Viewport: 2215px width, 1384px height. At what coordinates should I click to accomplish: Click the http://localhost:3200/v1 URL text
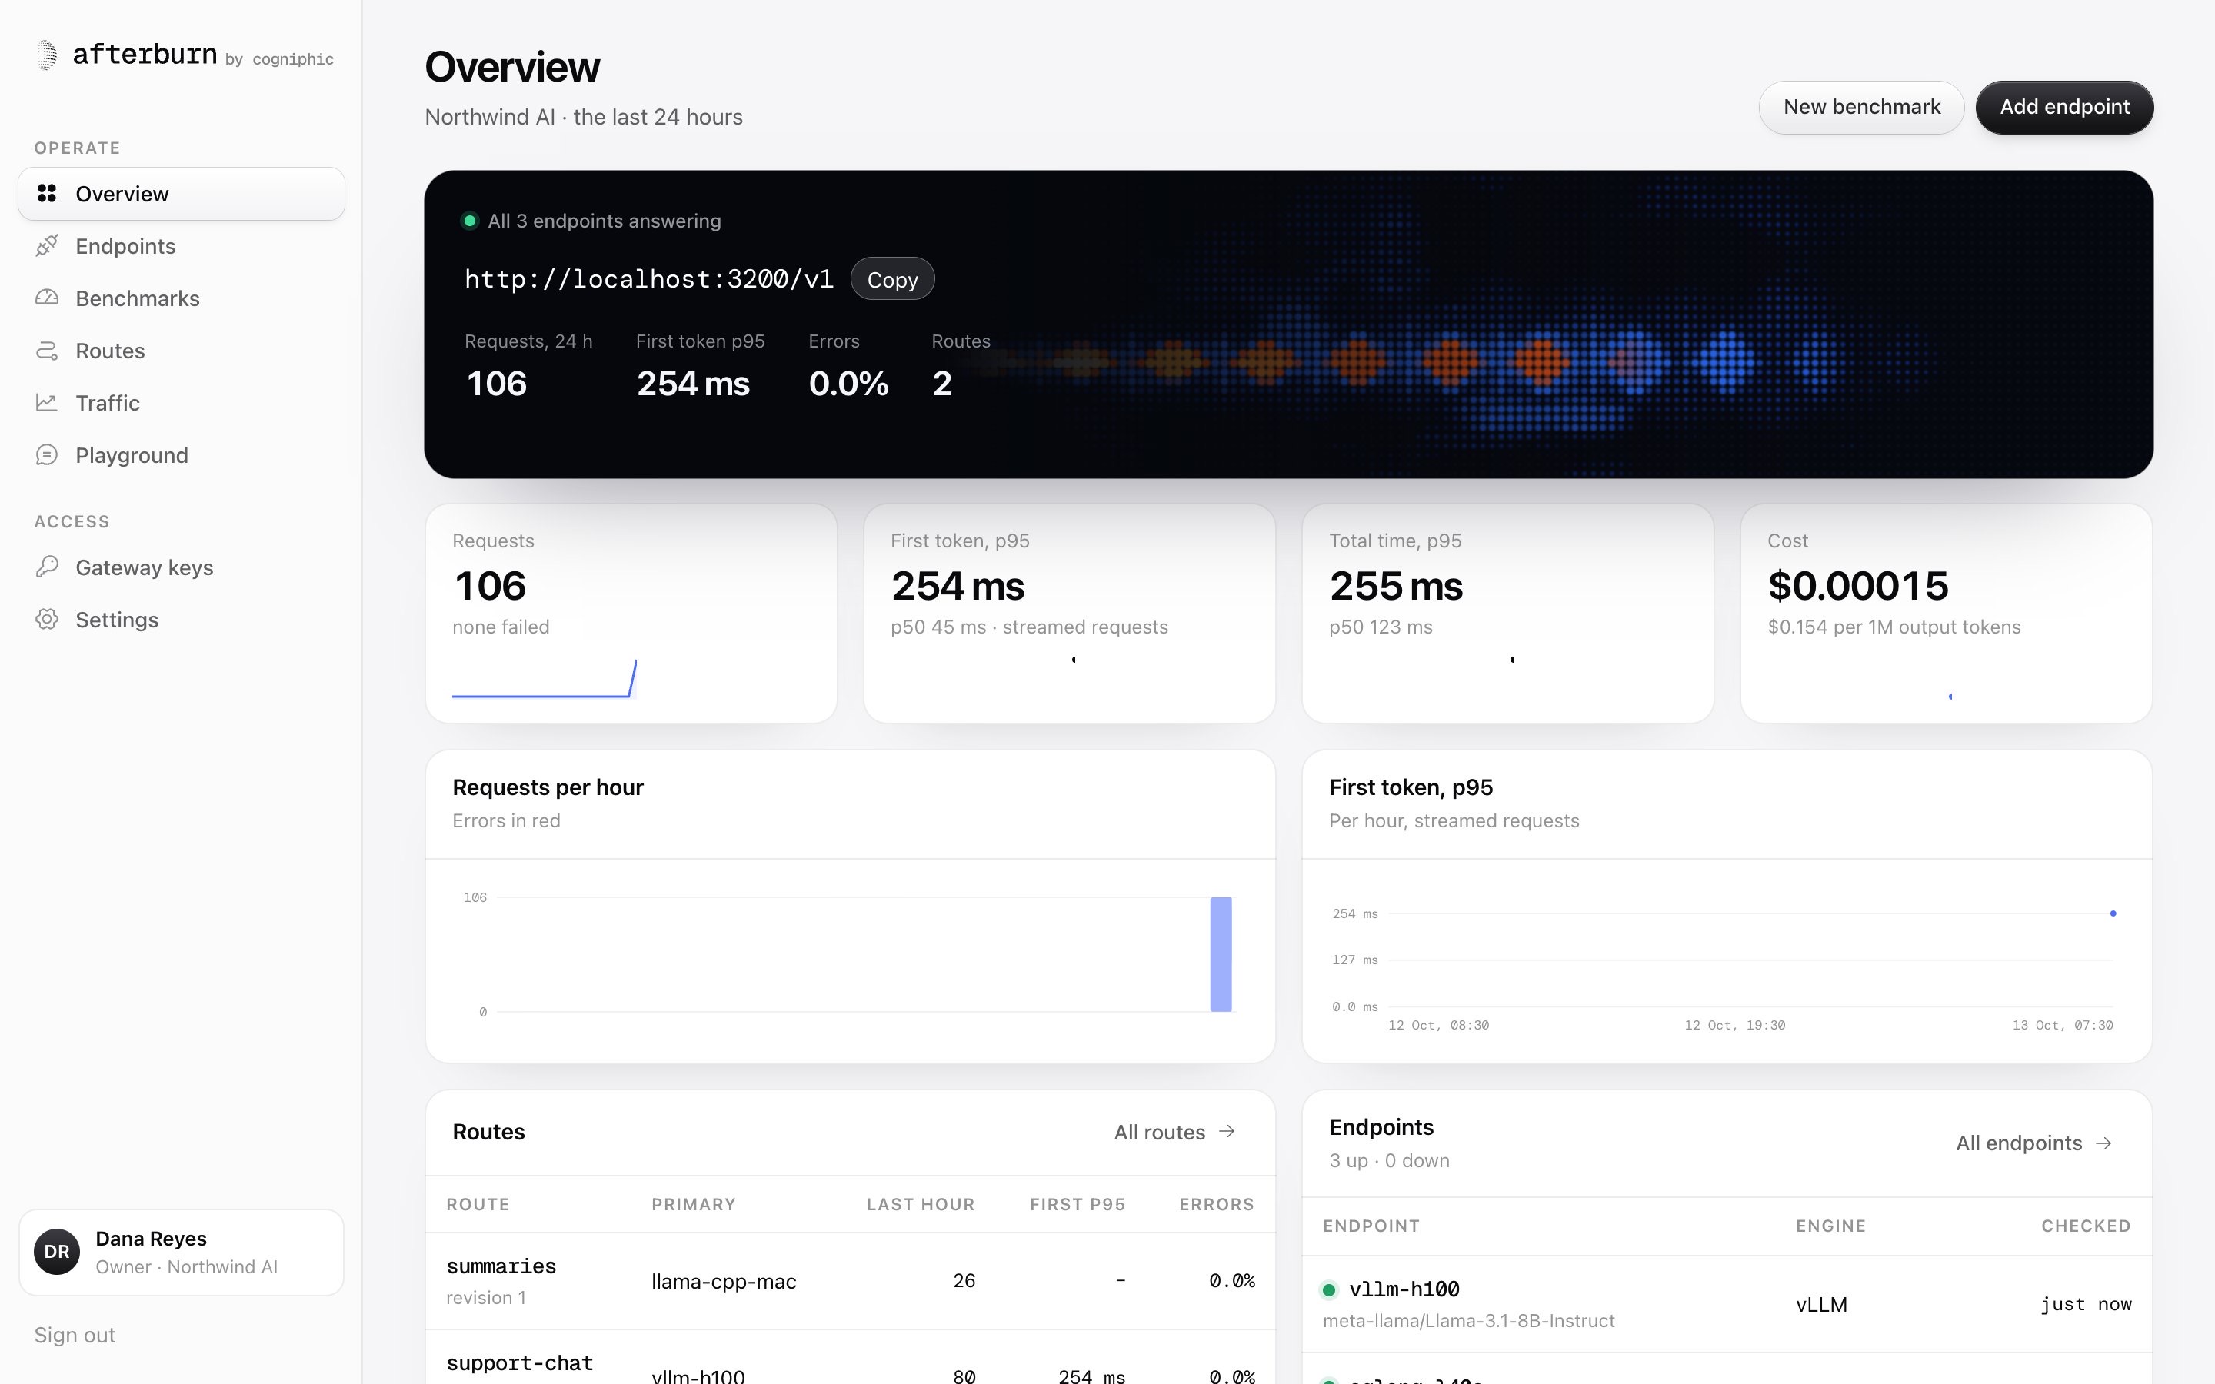tap(649, 279)
